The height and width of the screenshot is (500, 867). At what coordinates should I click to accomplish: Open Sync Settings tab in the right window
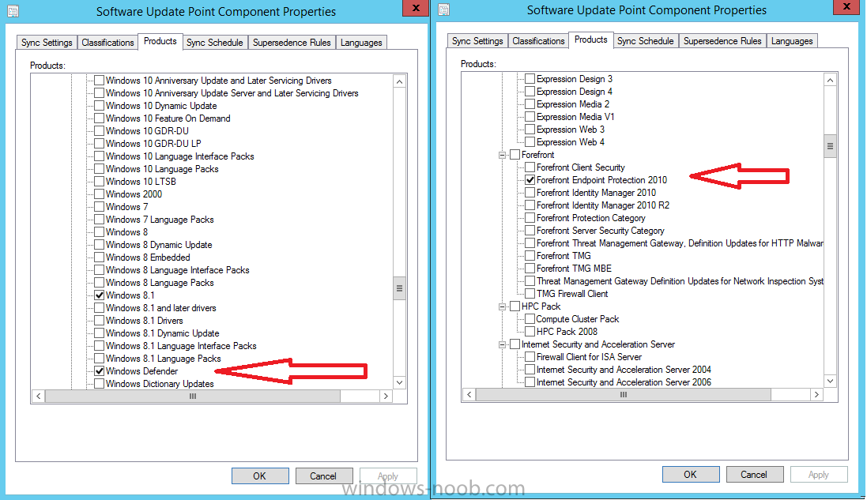[477, 41]
